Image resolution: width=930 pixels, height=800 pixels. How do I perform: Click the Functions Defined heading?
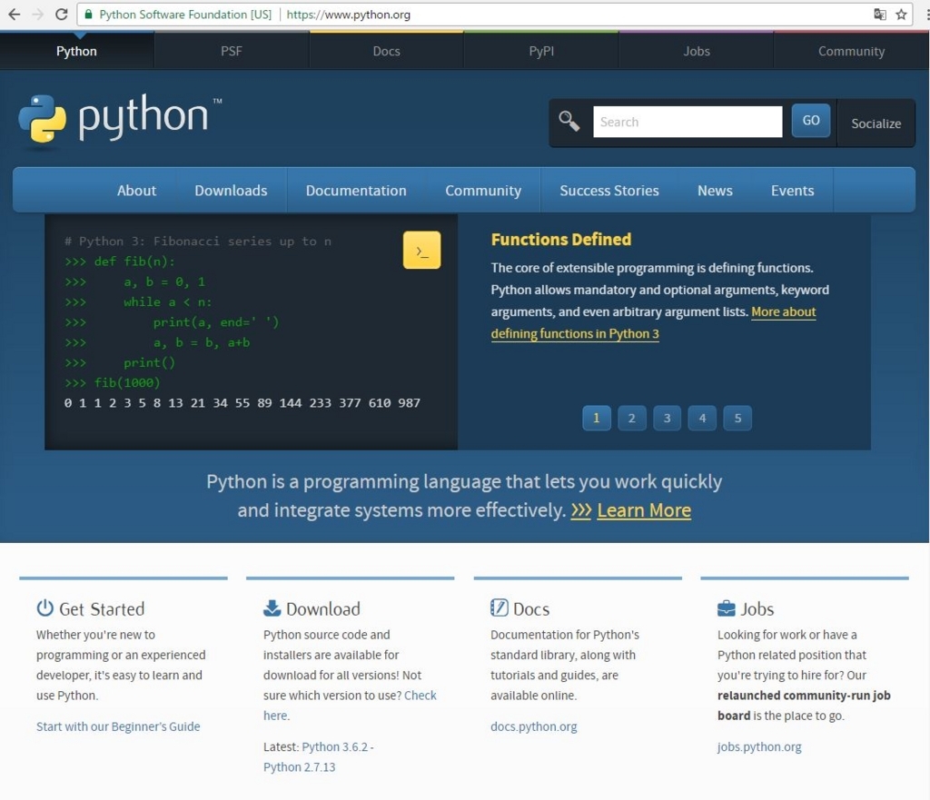tap(561, 239)
